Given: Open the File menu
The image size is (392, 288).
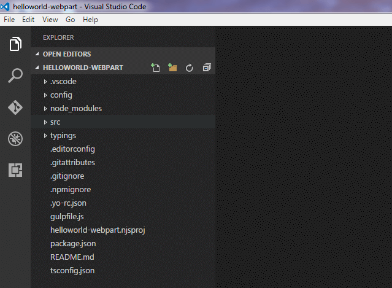Looking at the screenshot, I should pos(9,20).
